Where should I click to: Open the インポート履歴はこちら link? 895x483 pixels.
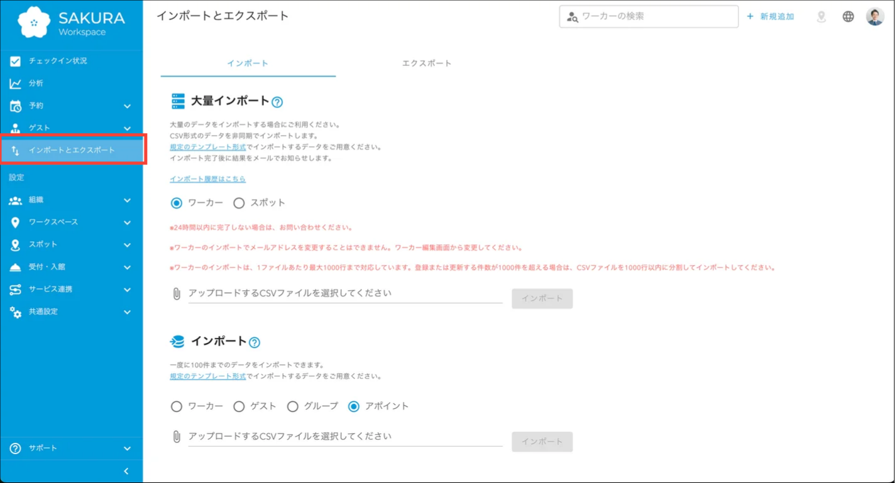tap(208, 179)
